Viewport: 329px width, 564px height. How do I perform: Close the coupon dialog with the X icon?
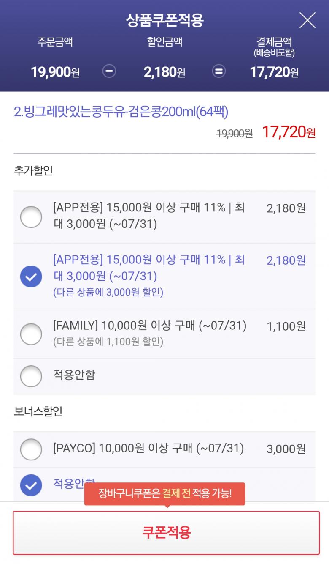point(307,20)
